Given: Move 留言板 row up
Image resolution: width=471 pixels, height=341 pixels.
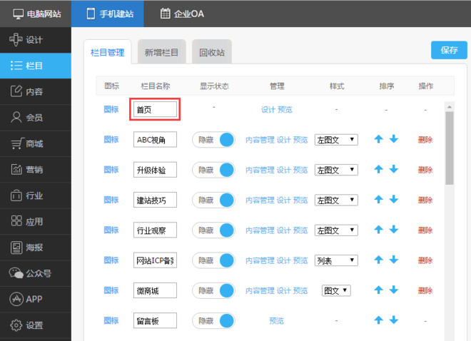Looking at the screenshot, I should pos(378,320).
